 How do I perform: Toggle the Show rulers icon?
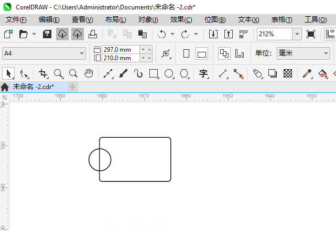(330, 34)
